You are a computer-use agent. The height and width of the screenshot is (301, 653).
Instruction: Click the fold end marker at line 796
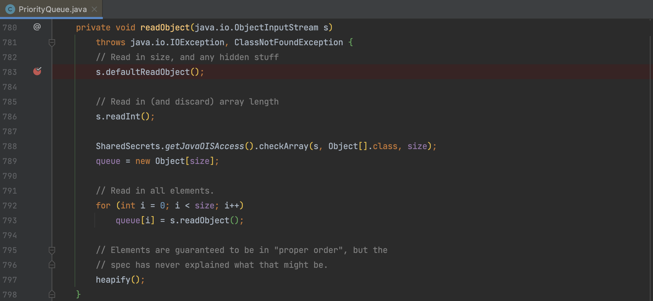(52, 265)
